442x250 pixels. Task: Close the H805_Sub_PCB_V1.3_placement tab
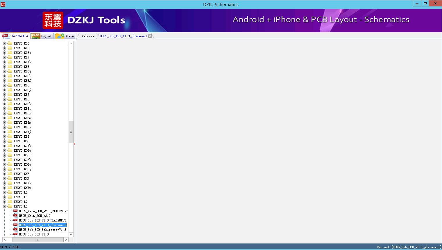tap(150, 36)
